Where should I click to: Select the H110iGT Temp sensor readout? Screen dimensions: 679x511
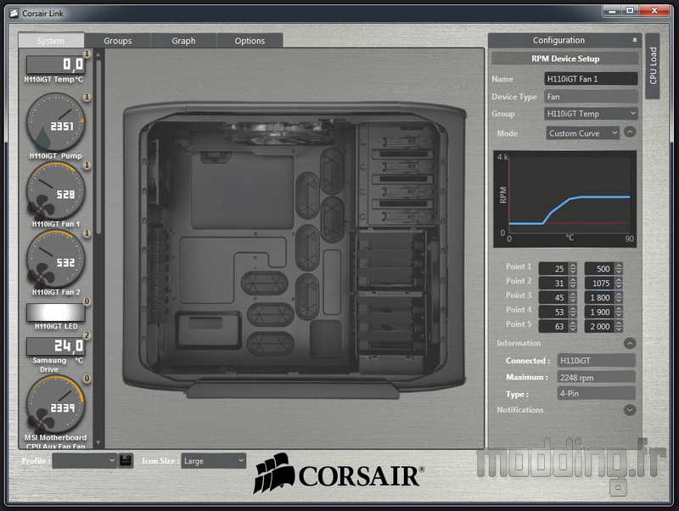[56, 65]
